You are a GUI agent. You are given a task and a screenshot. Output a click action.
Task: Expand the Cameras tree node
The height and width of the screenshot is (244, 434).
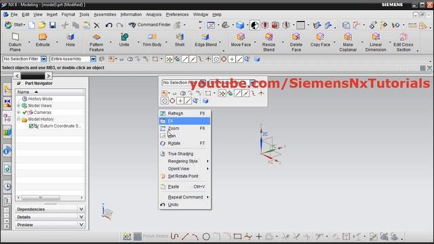(18, 113)
